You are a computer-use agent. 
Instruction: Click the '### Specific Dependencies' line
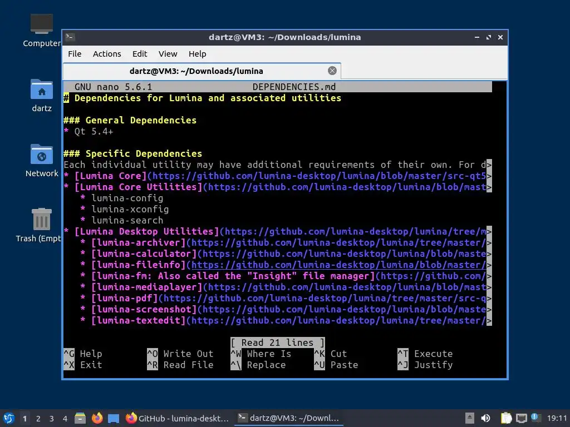pos(132,153)
